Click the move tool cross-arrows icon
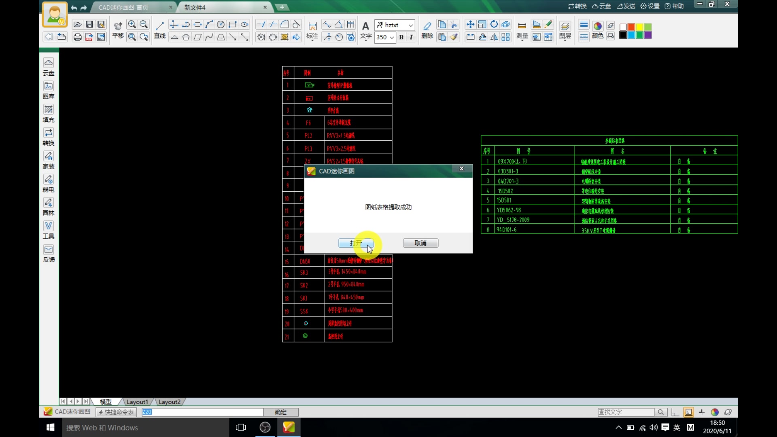Viewport: 777px width, 437px height. tap(470, 25)
